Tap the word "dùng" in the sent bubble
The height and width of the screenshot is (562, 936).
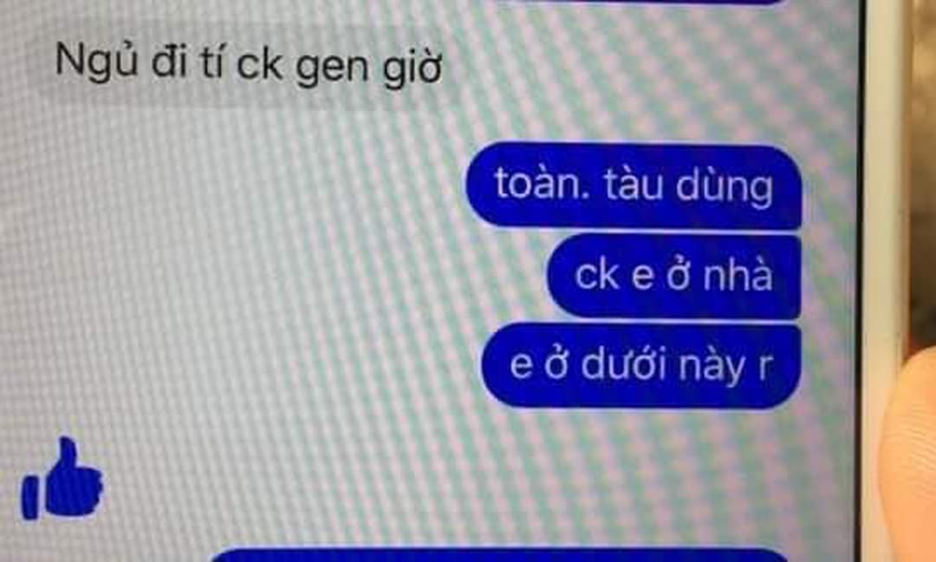coord(724,187)
